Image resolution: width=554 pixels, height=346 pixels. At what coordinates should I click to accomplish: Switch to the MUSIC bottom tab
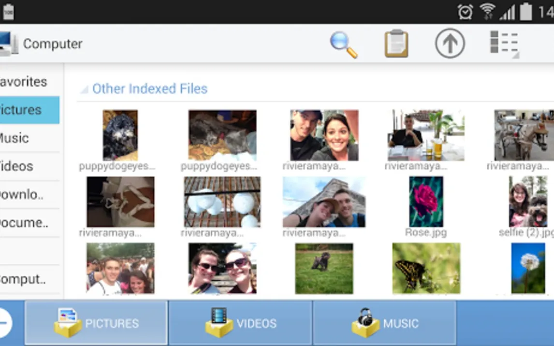tap(384, 323)
